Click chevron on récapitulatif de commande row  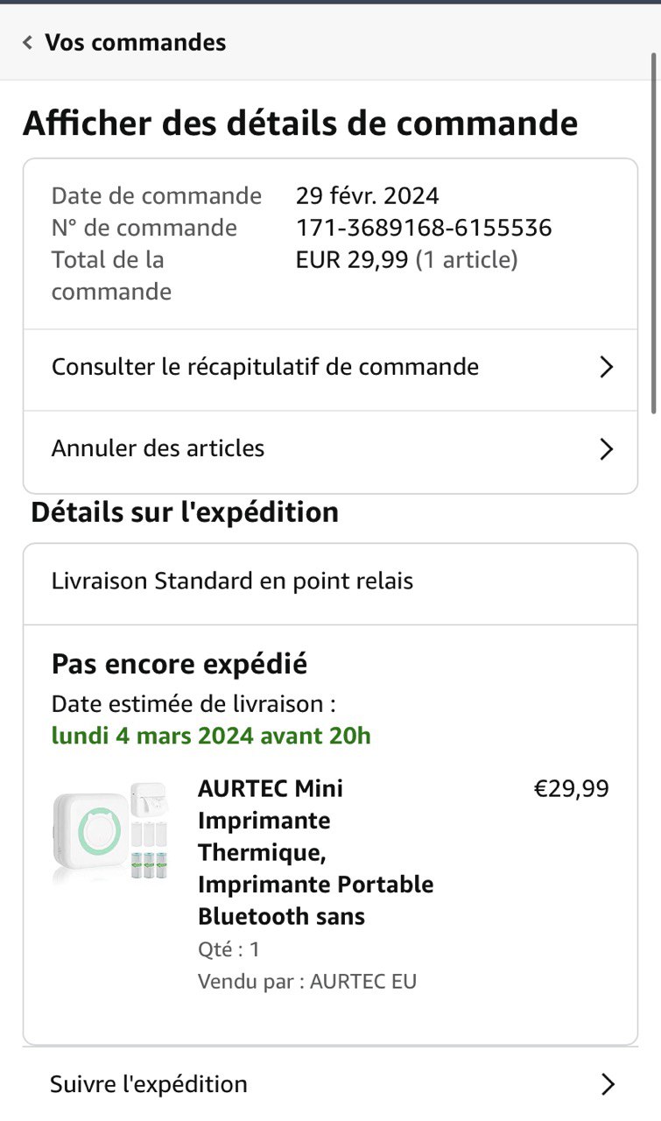point(606,368)
